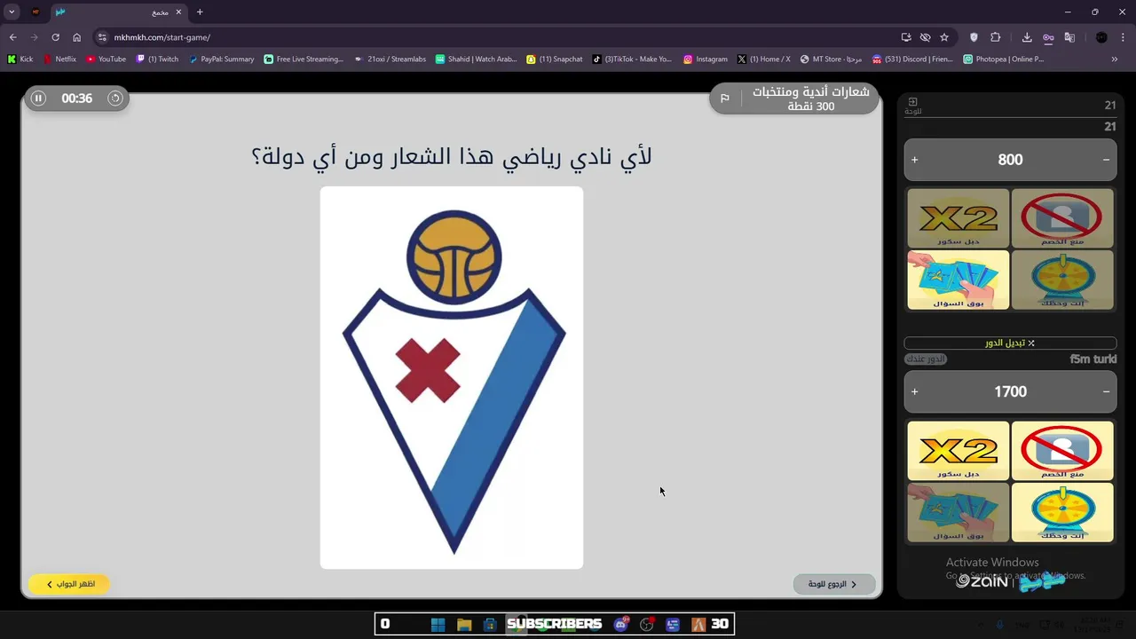
Task: Open the Photopea bookmark
Action: pos(1004,59)
